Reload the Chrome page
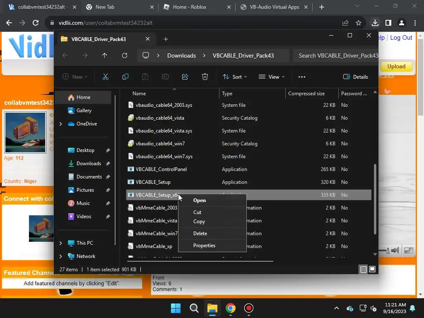 click(x=36, y=23)
